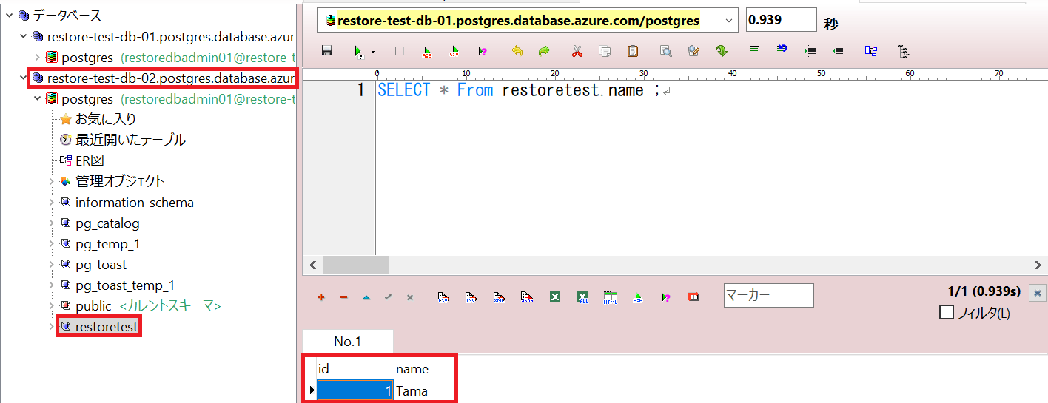Click the Tama cell in results

tap(423, 390)
